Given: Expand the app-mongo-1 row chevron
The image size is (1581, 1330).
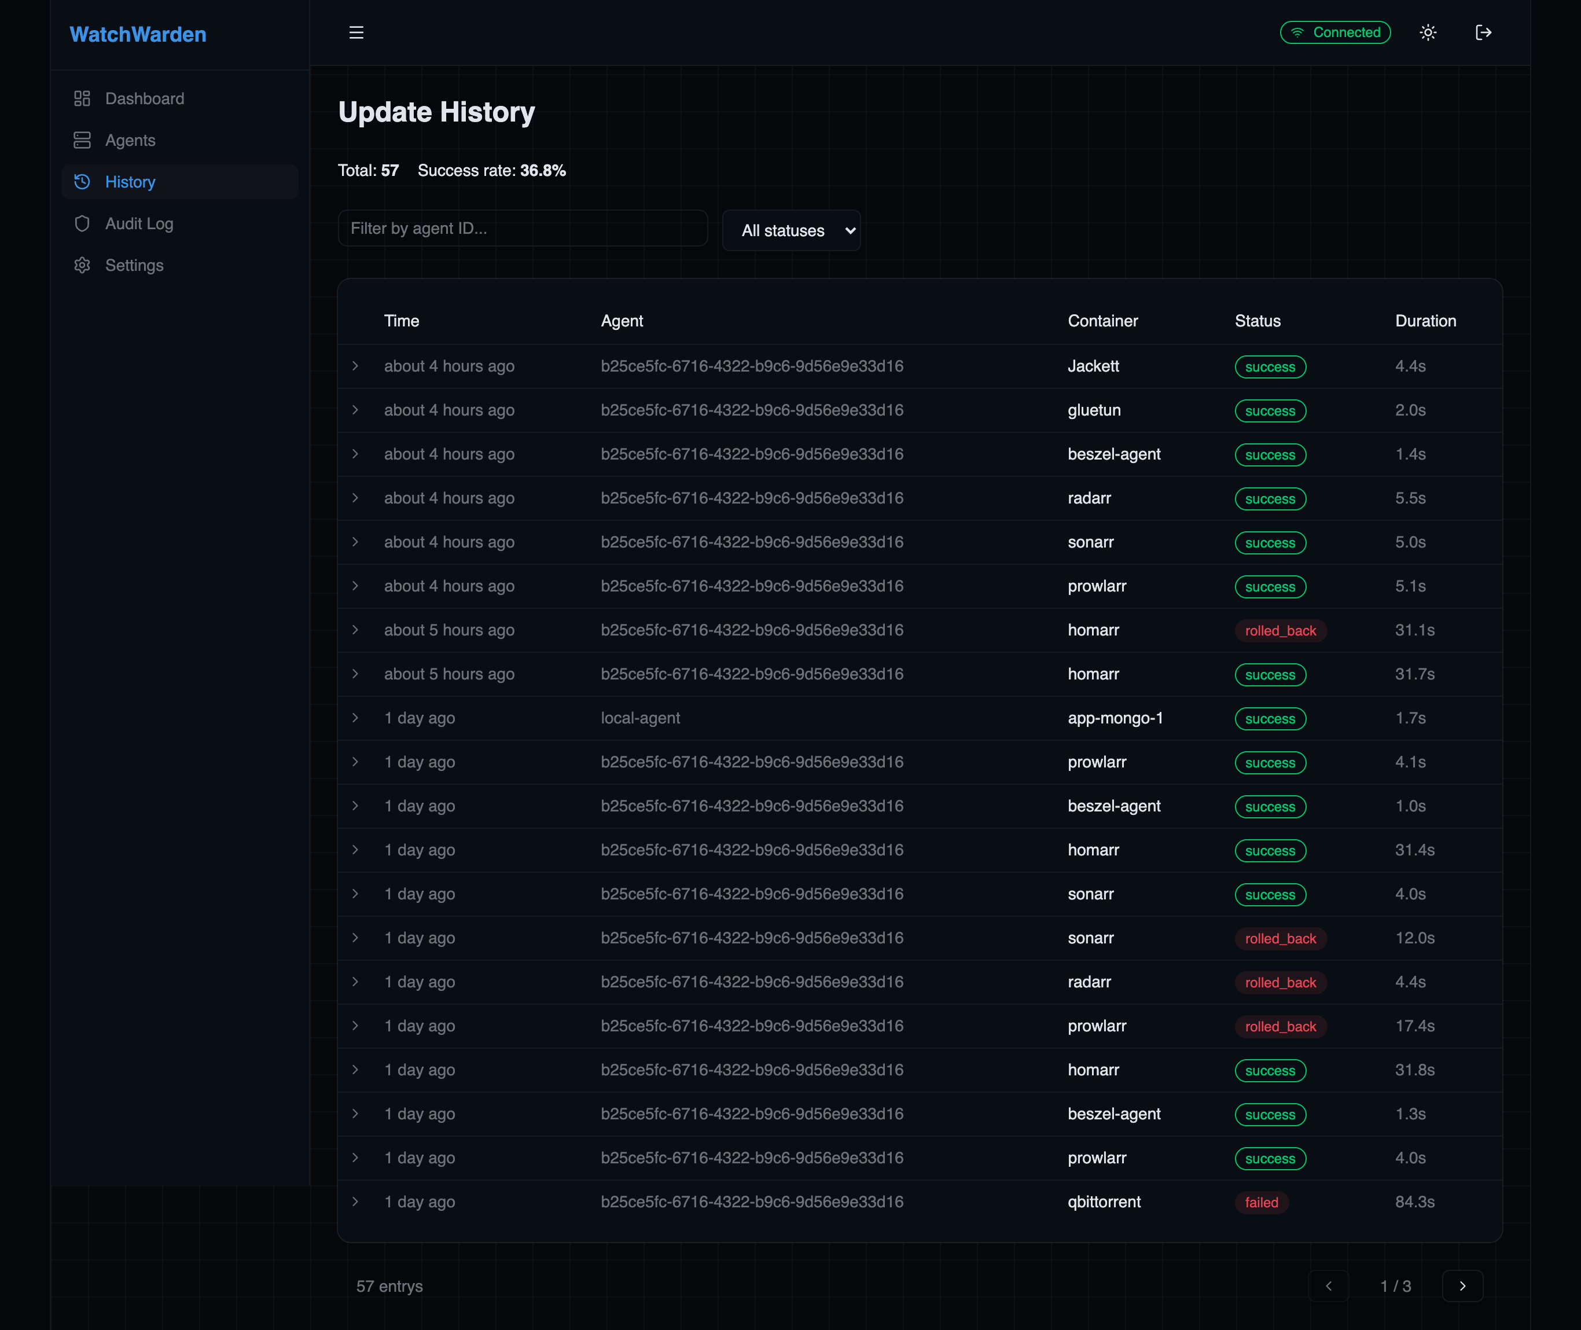Looking at the screenshot, I should [355, 718].
